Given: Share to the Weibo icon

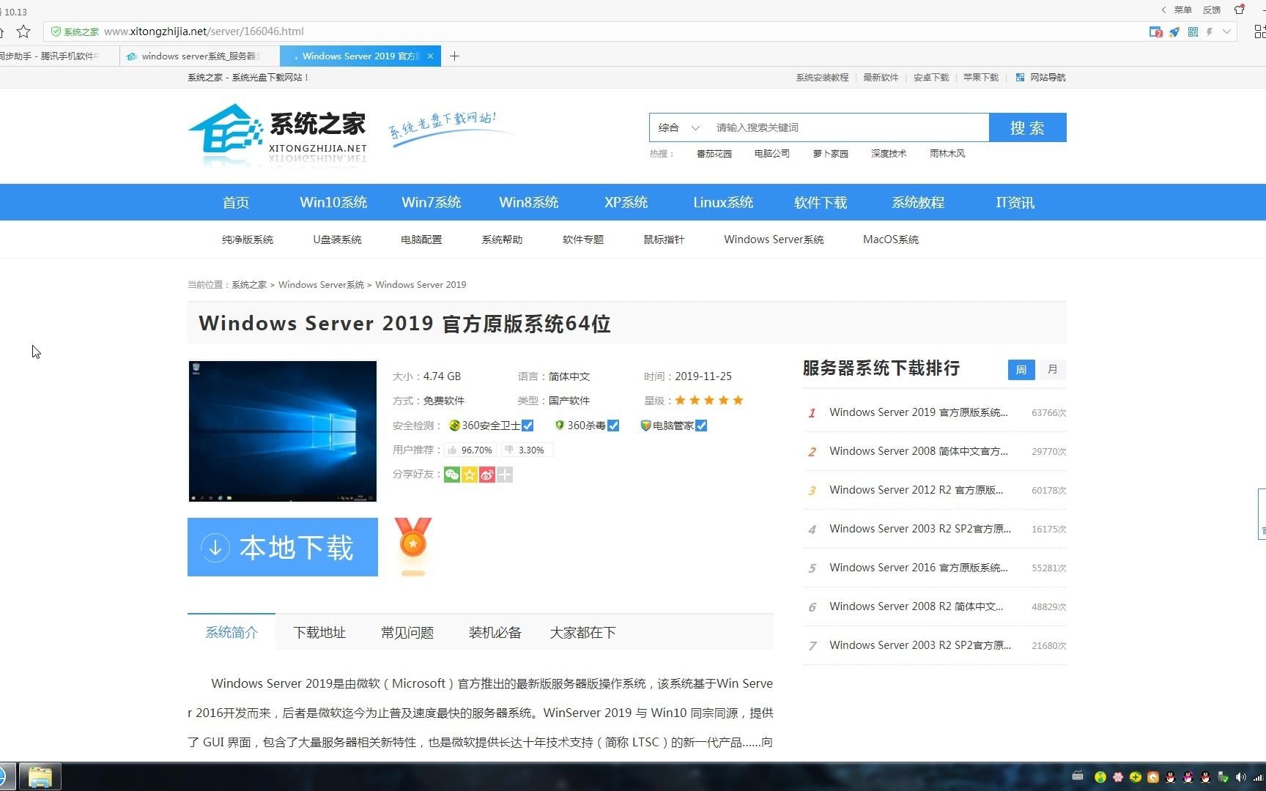Looking at the screenshot, I should point(487,475).
